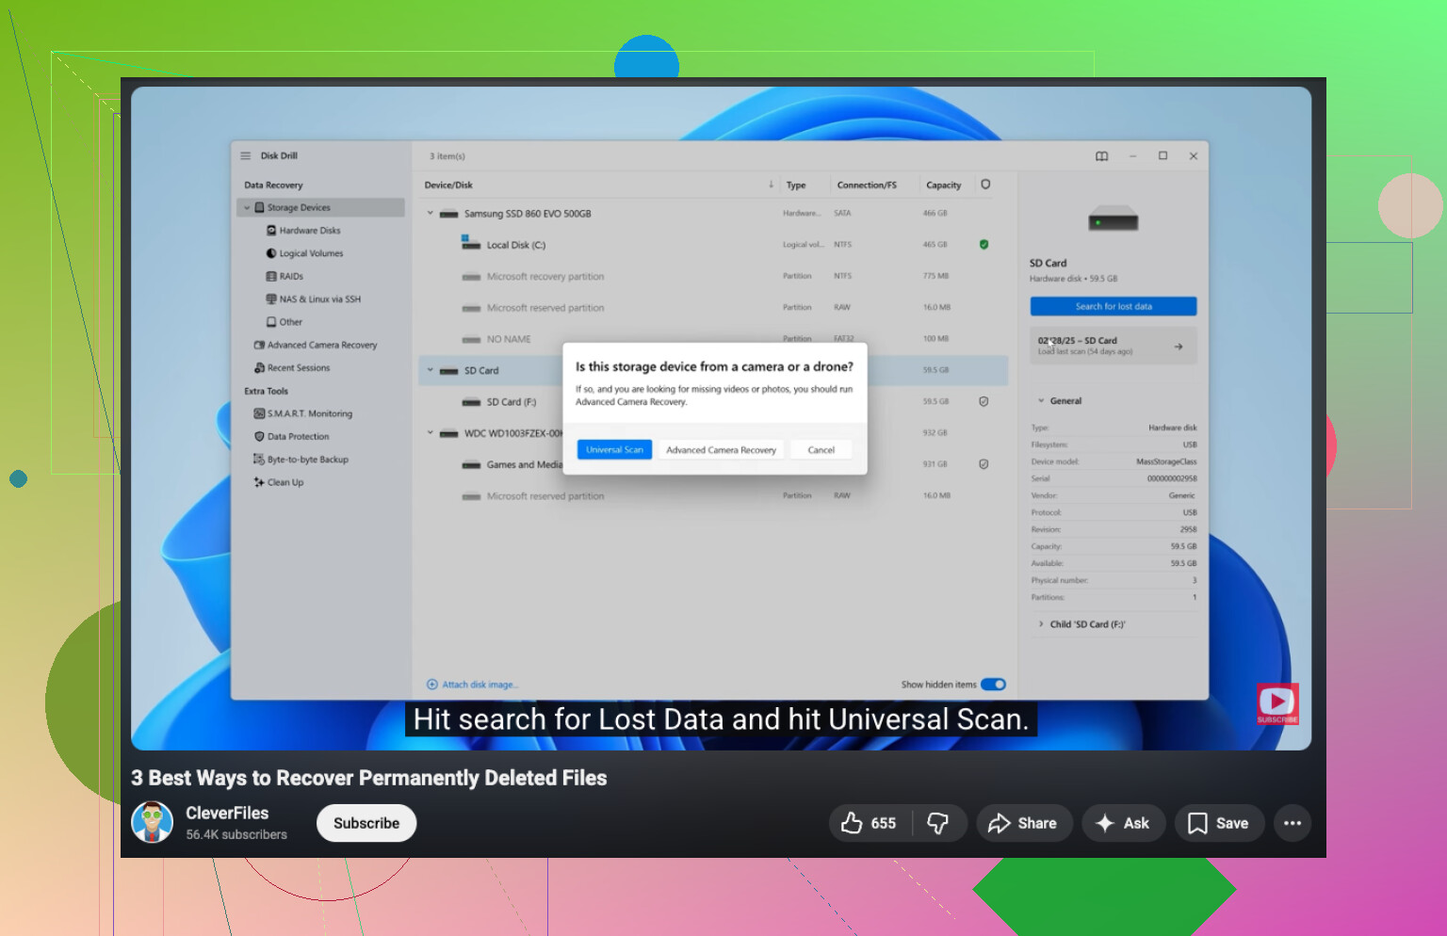The height and width of the screenshot is (936, 1447).
Task: Cancel the camera or drone dialog
Action: (x=821, y=450)
